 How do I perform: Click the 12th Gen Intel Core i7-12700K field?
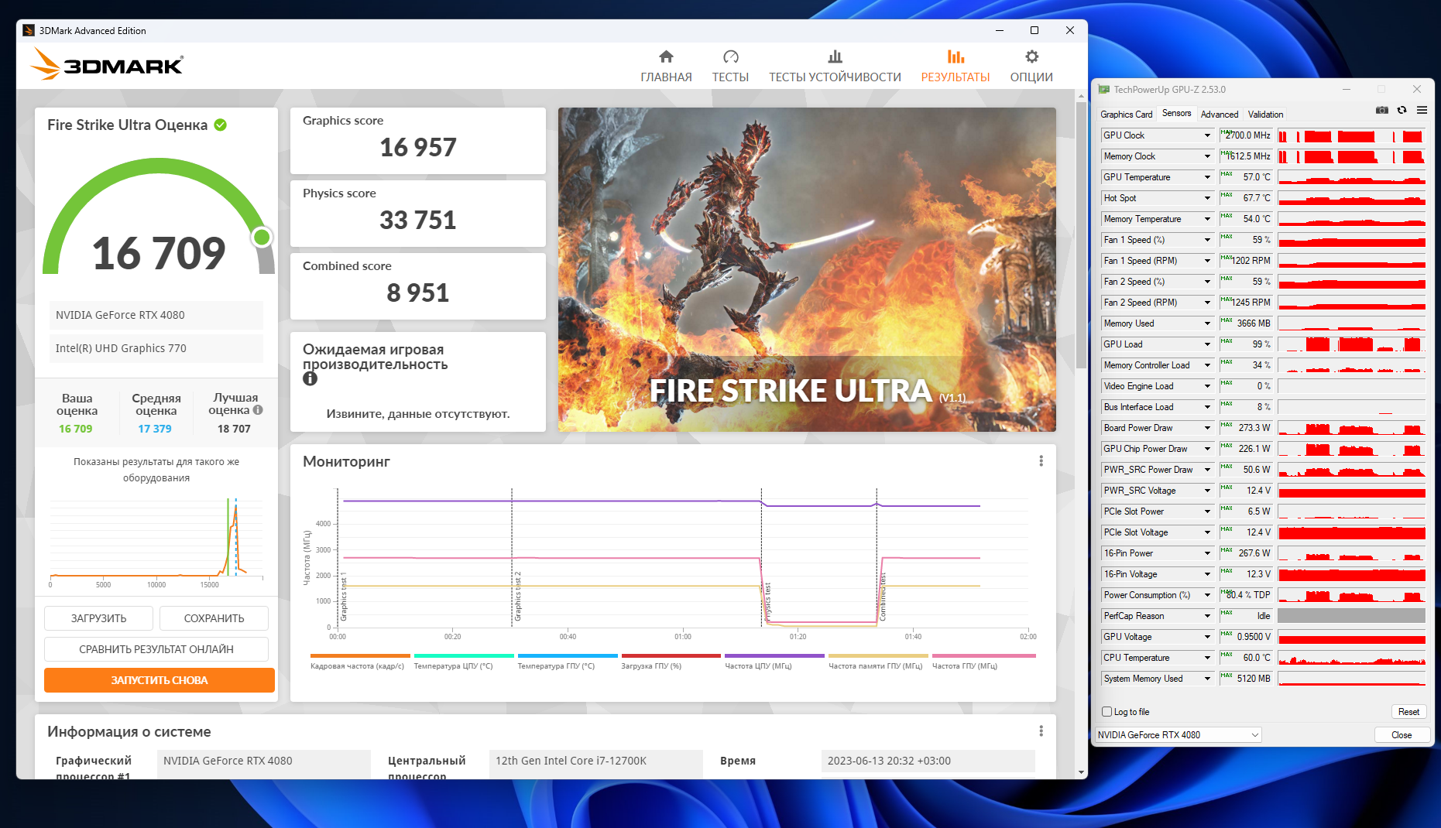(596, 761)
